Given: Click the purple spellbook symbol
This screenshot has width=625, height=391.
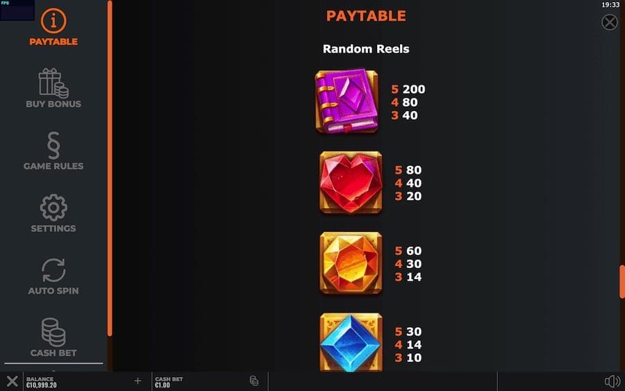Looking at the screenshot, I should point(347,101).
